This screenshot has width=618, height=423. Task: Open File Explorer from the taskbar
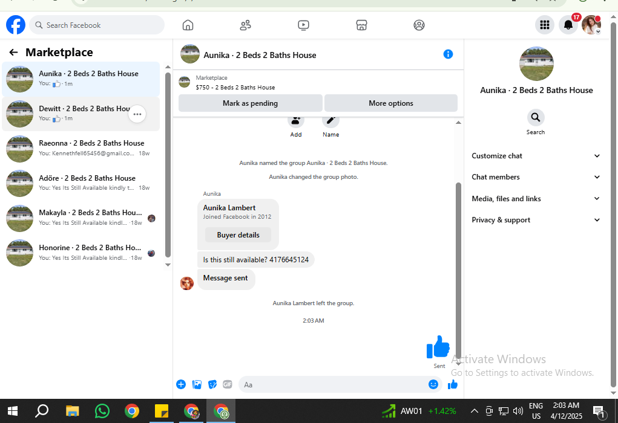(72, 411)
